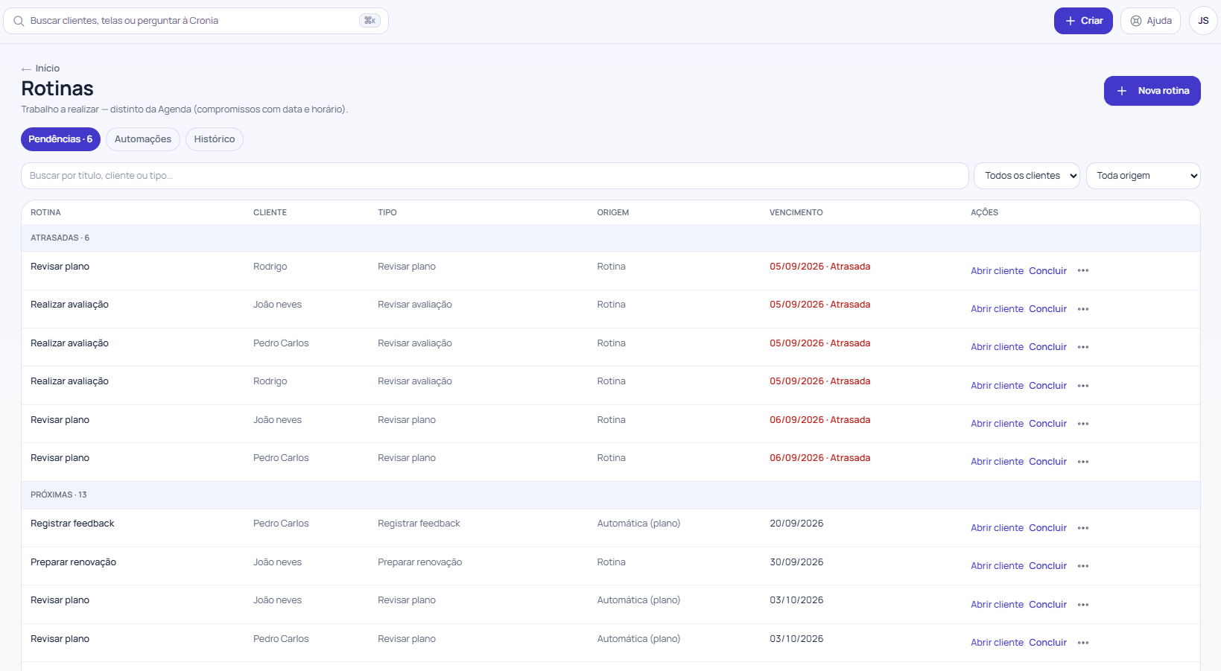Click the back arrow next to Início

click(26, 69)
